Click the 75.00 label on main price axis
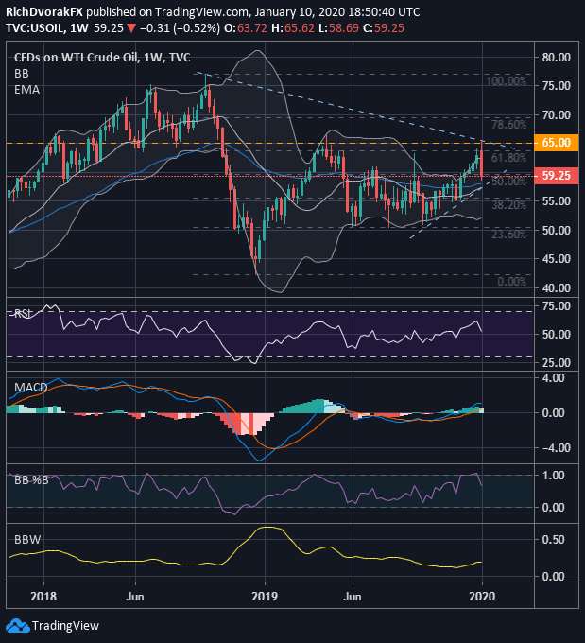The image size is (585, 643). pyautogui.click(x=557, y=86)
